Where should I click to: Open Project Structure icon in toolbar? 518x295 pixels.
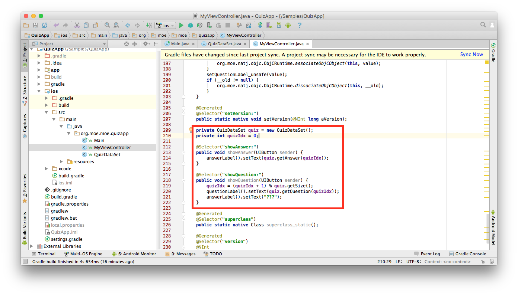click(248, 25)
